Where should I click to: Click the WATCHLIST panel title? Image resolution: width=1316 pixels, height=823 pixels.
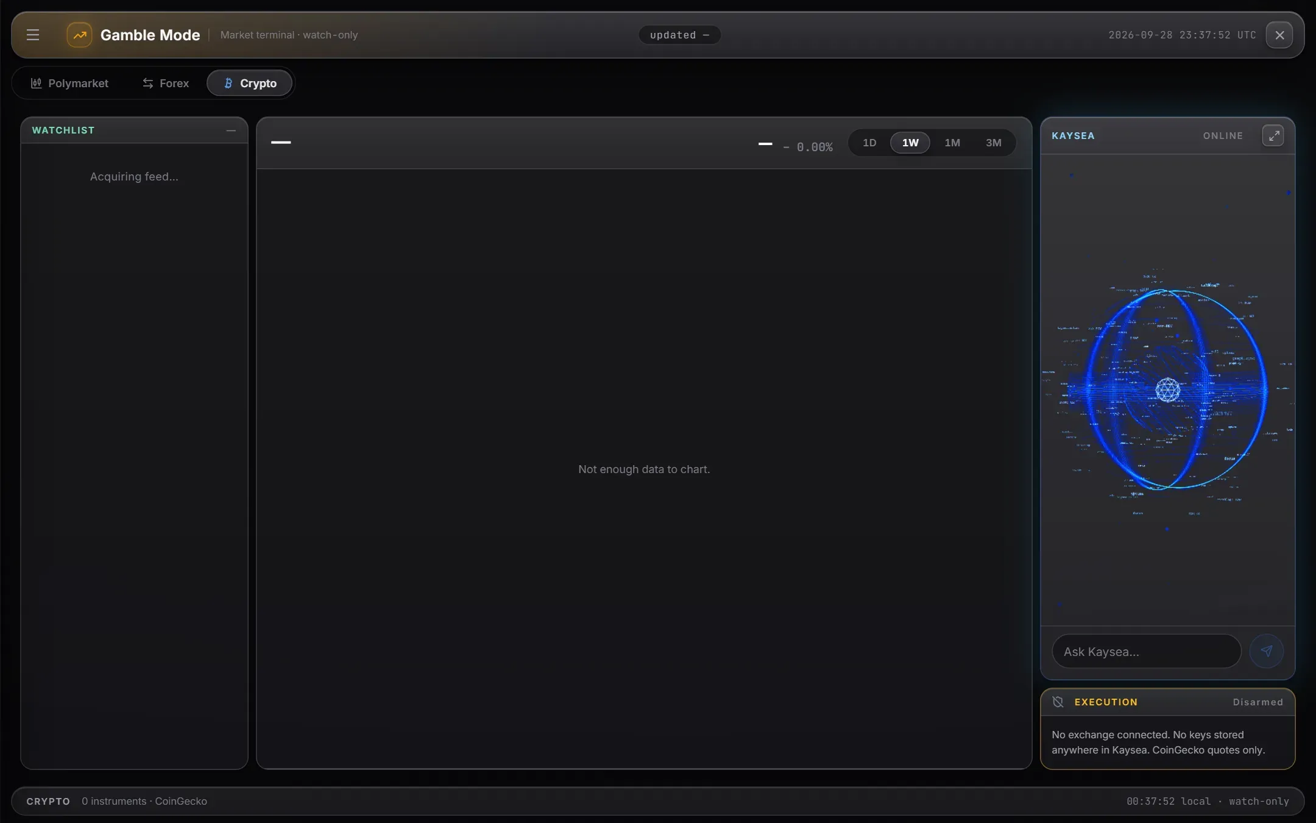click(63, 130)
